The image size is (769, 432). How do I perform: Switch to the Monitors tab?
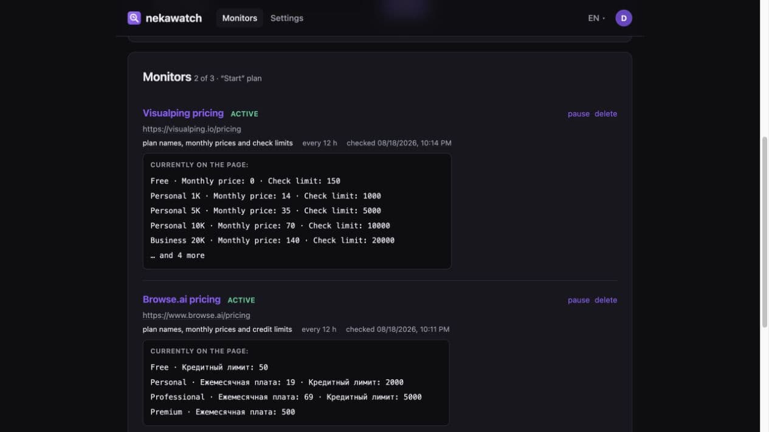coord(240,18)
